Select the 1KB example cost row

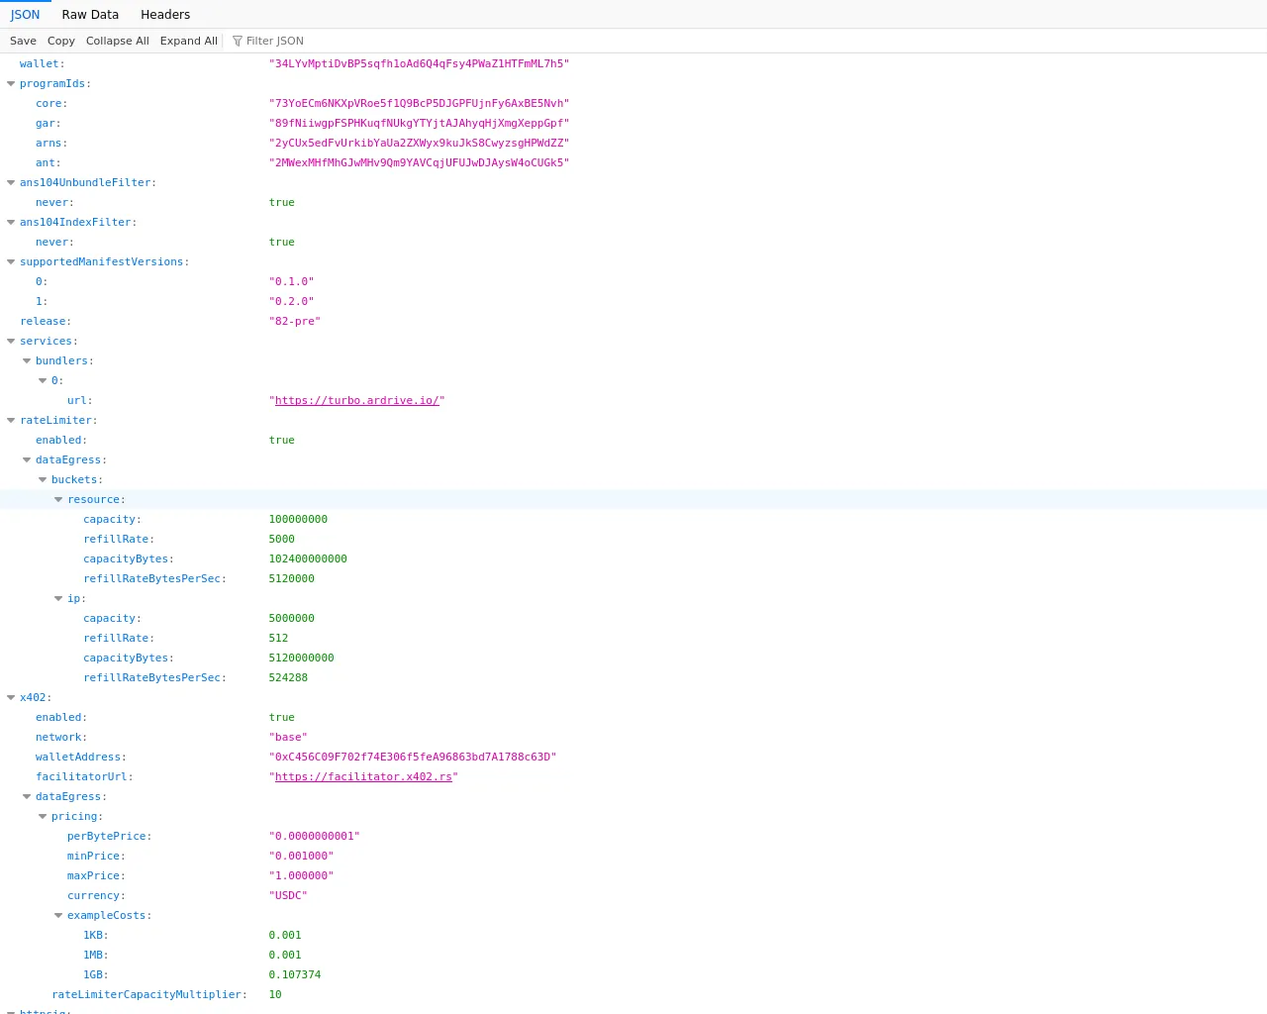click(633, 935)
